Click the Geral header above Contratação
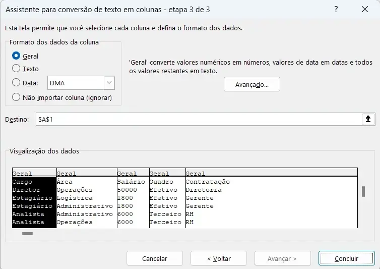 (x=196, y=173)
